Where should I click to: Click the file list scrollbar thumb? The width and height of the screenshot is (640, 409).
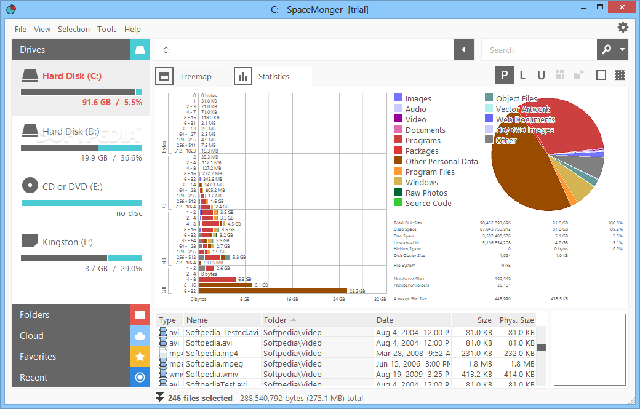point(541,347)
